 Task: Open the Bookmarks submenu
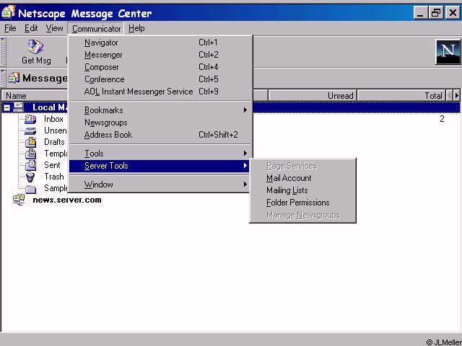(160, 110)
